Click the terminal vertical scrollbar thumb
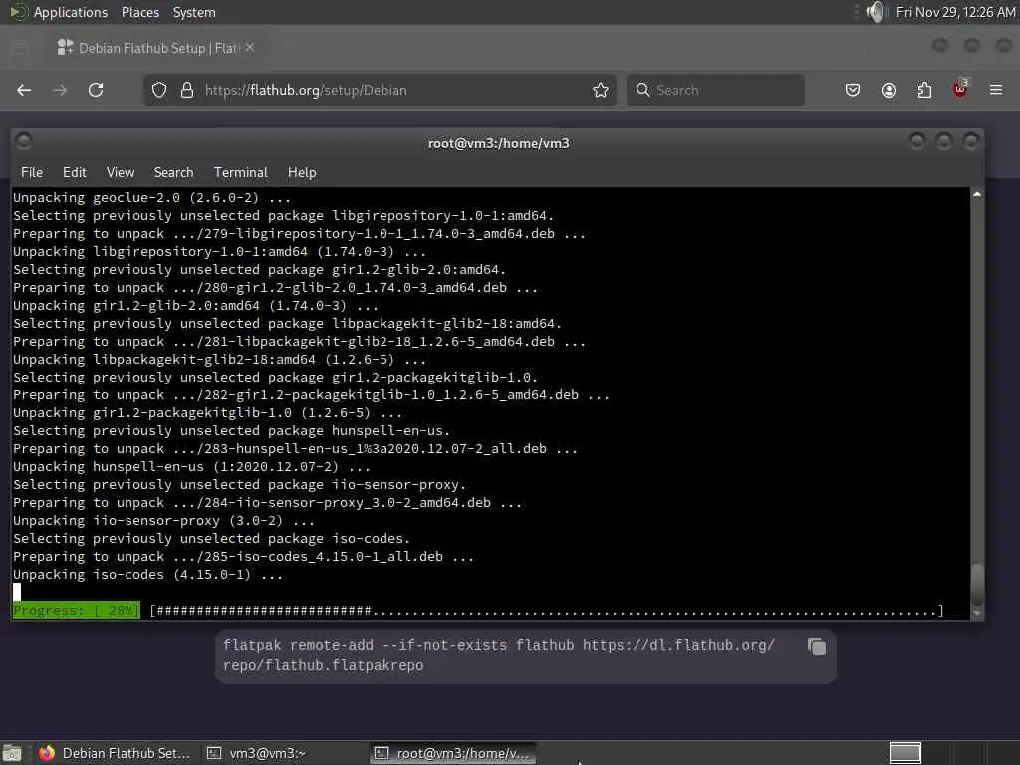This screenshot has width=1020, height=765. 976,584
